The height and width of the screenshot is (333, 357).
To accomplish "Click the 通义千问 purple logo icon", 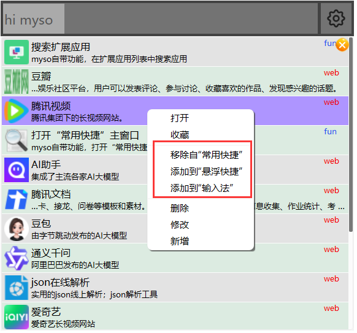I will point(17,258).
